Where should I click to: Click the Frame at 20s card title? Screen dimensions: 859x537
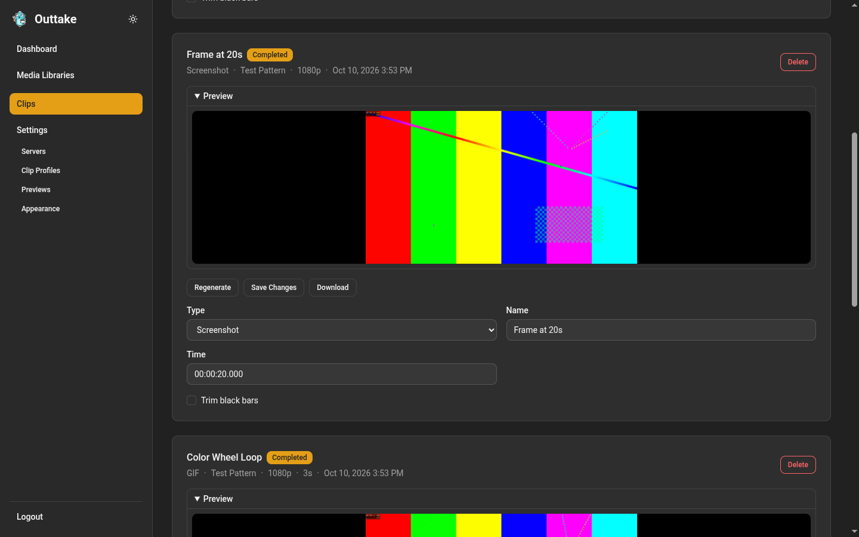[214, 54]
